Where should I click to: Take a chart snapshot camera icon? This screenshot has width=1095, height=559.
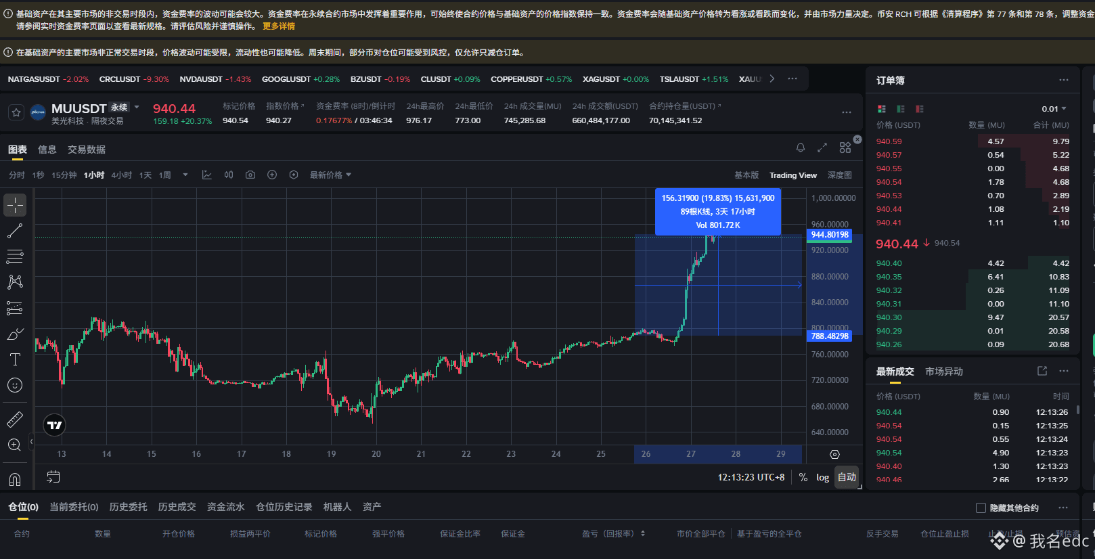click(250, 175)
